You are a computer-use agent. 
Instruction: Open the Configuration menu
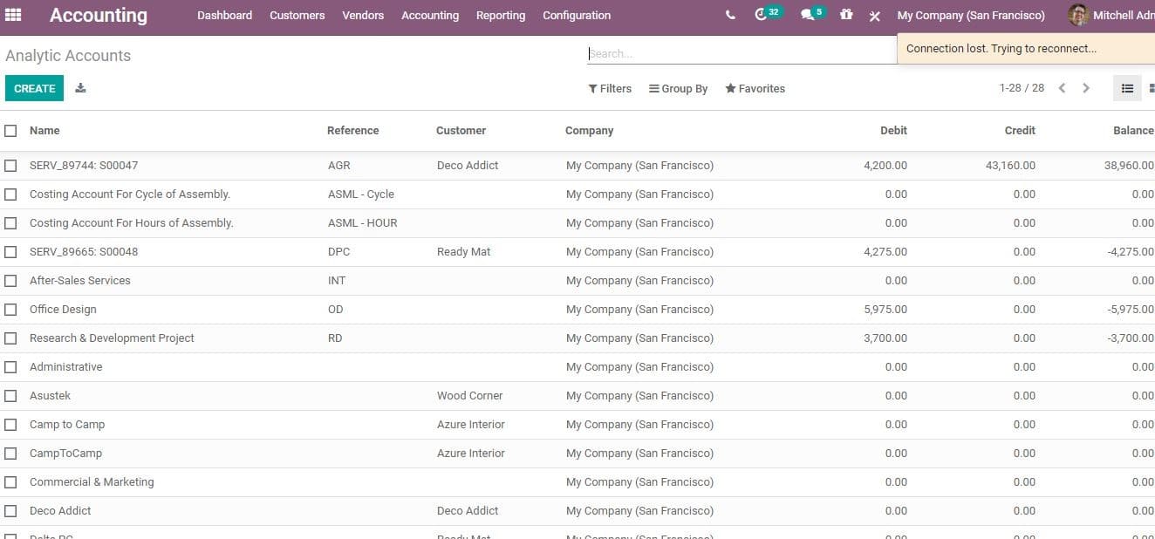576,15
